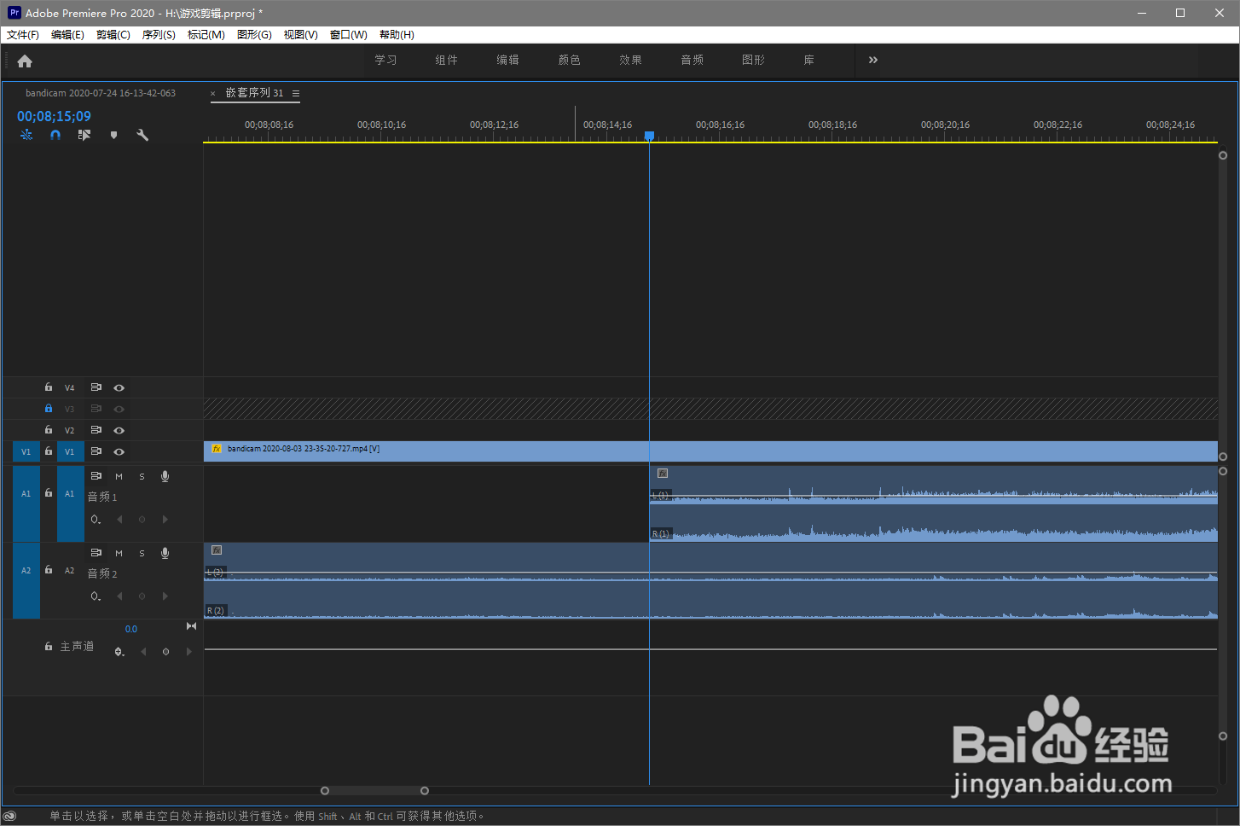
Task: Click the fx badge on A2 audio clip
Action: [x=217, y=550]
